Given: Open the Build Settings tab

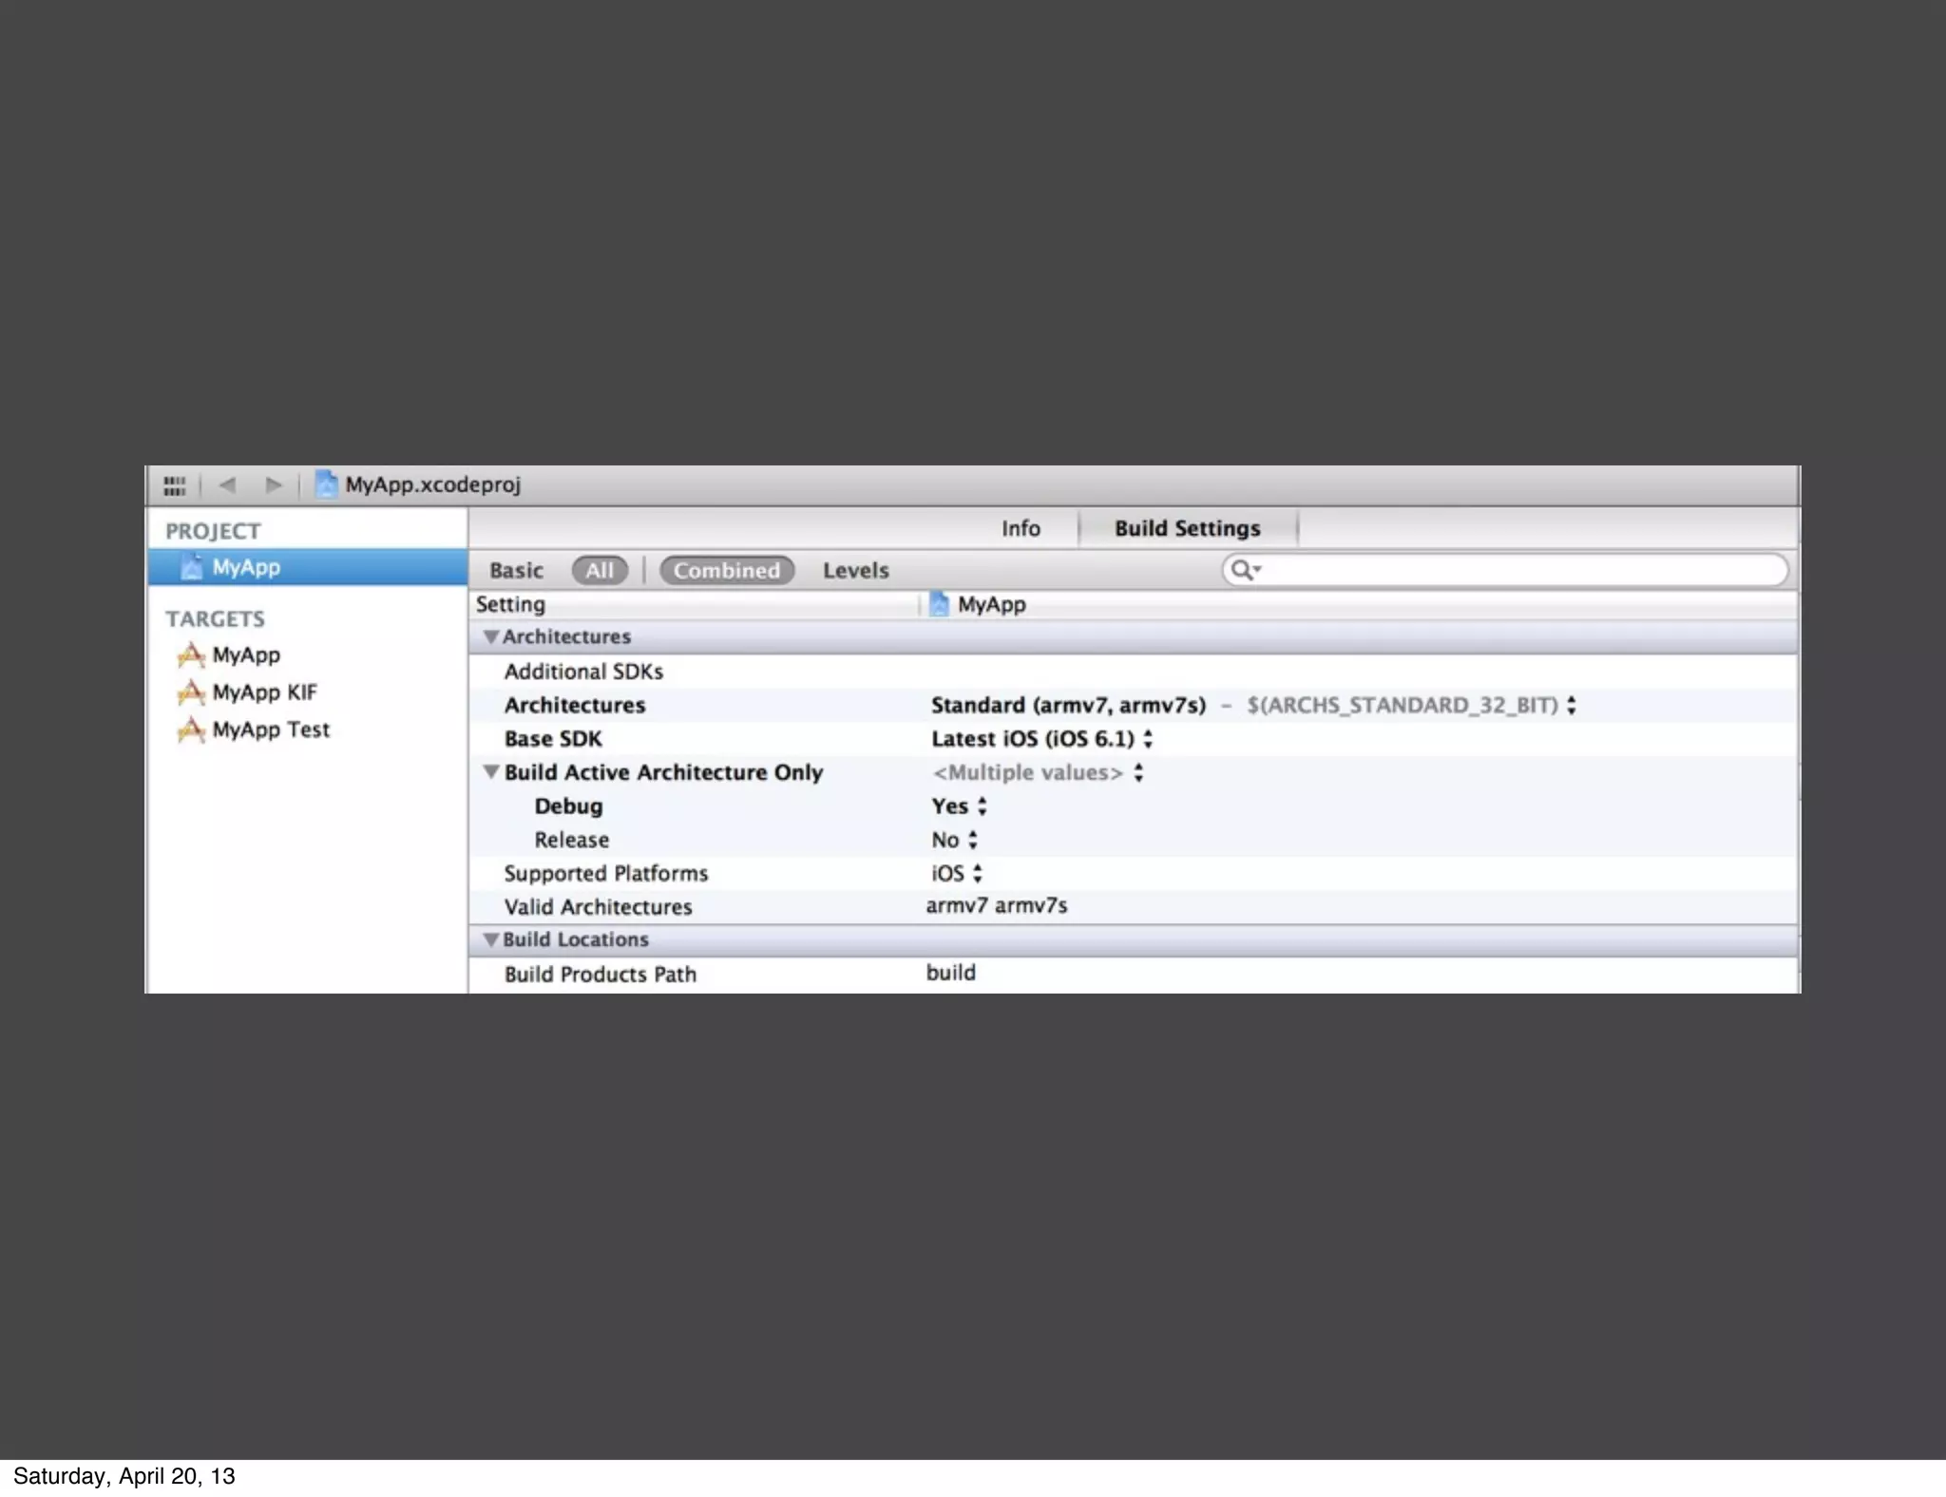Looking at the screenshot, I should [1187, 528].
